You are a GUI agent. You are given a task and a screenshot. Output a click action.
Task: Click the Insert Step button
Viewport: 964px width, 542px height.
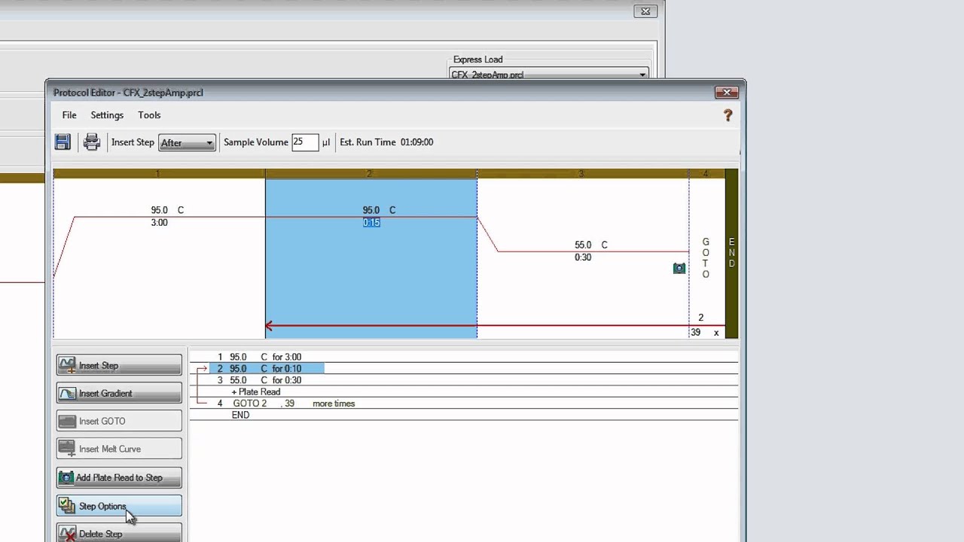(x=119, y=365)
